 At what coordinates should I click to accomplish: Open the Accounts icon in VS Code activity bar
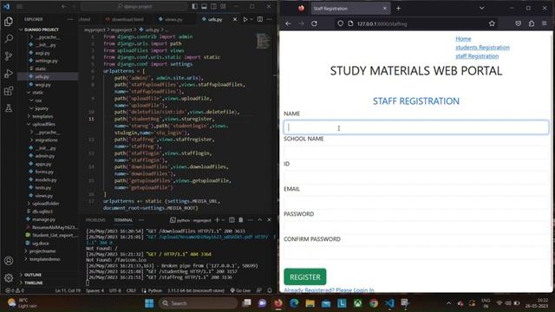pyautogui.click(x=9, y=261)
